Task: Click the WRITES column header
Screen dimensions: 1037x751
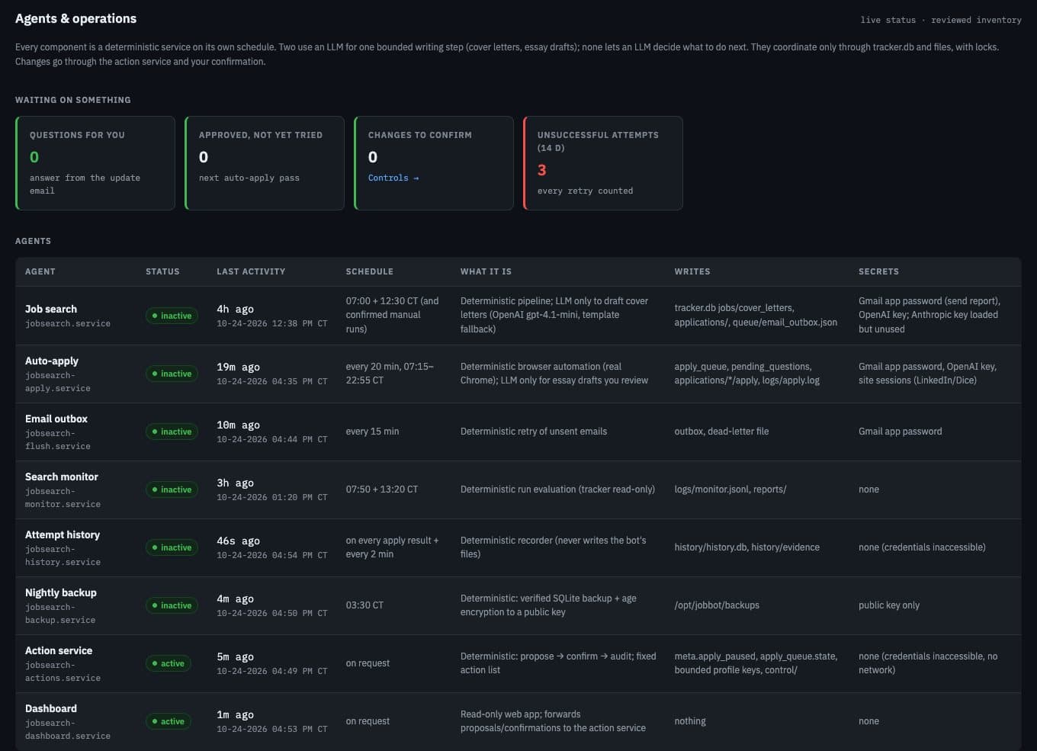Action: [x=692, y=271]
